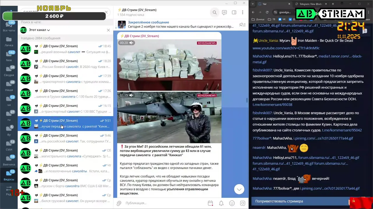The height and width of the screenshot is (209, 373).
Task: Switch to the 'Сводки' folder
Action: click(x=9, y=71)
